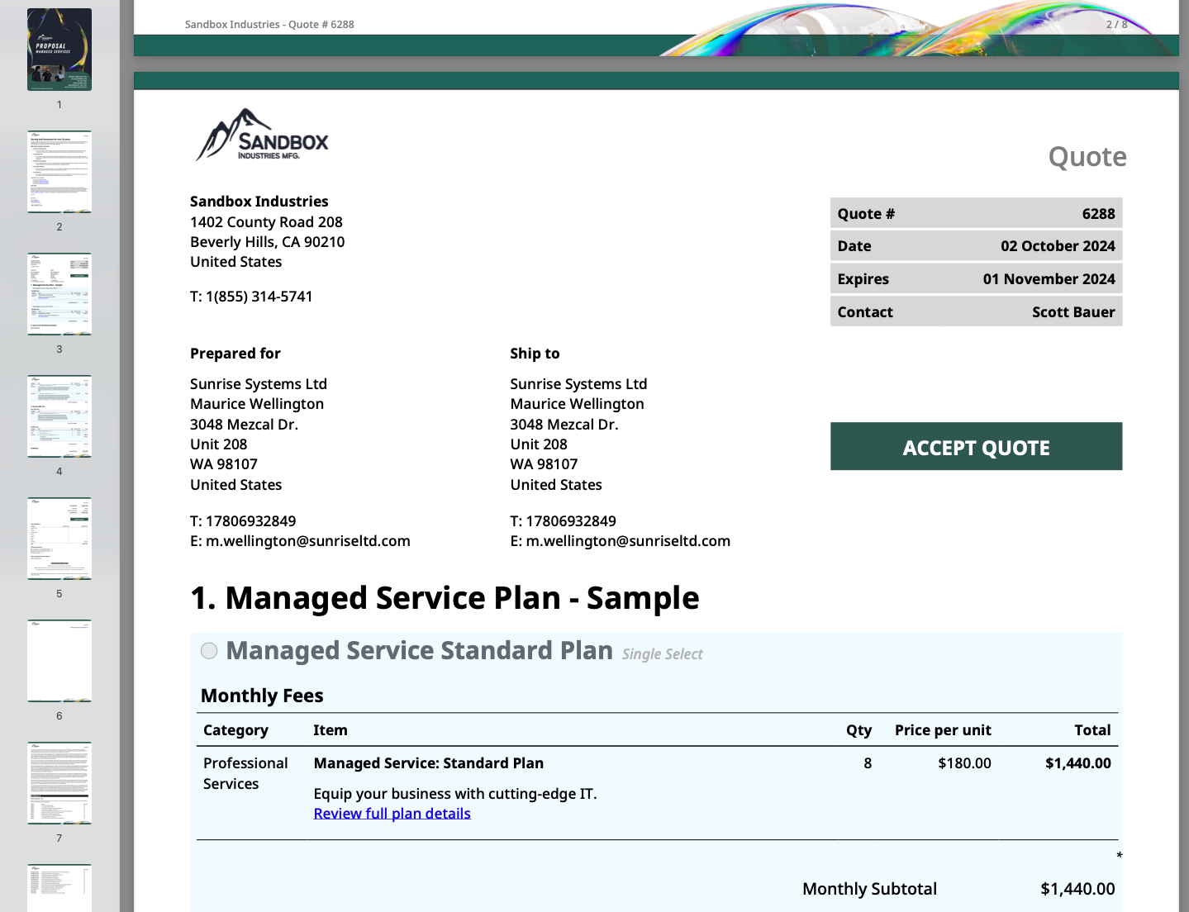Select blank page 6 thumbnail

tap(59, 661)
